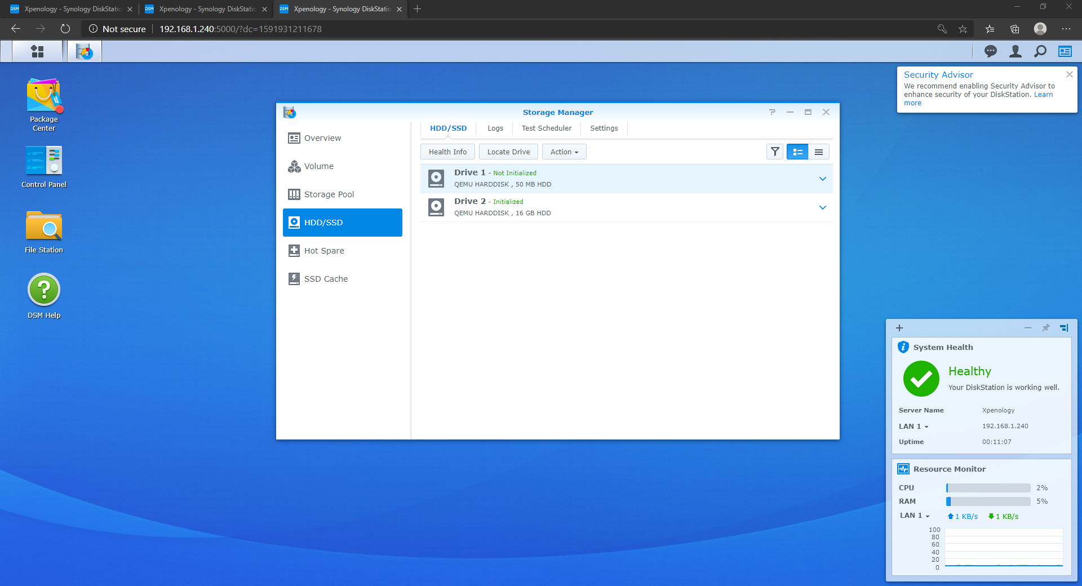Select HDD/SSD in the sidebar
The image size is (1082, 586).
[x=343, y=223]
